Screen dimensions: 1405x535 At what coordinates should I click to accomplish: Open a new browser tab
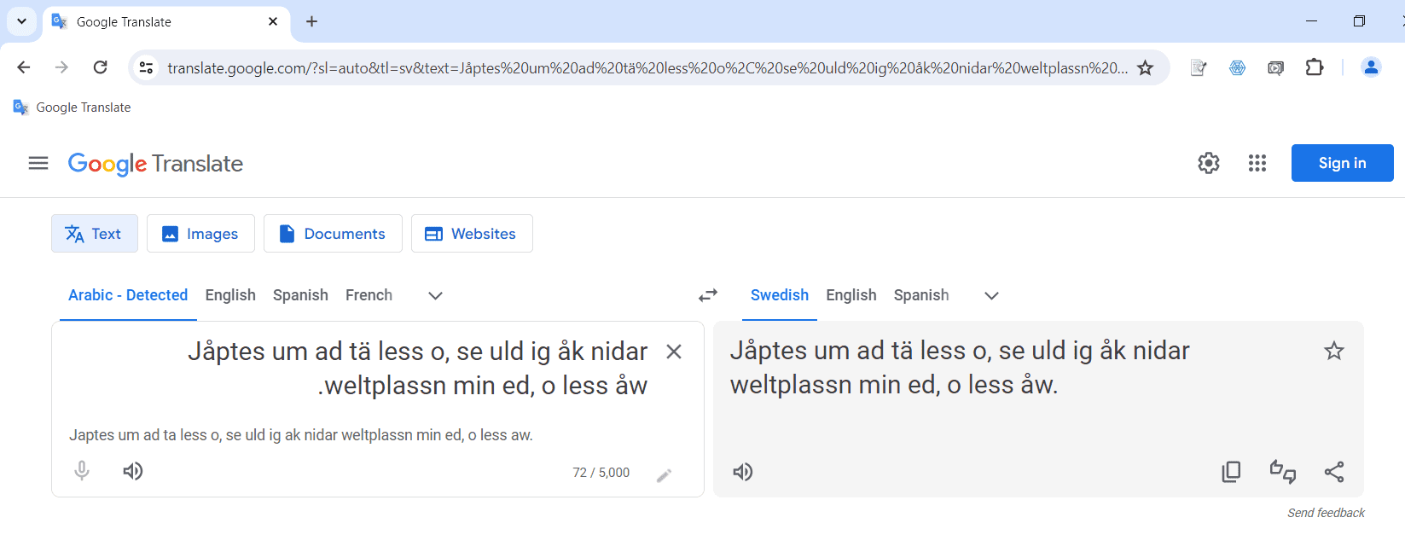point(312,21)
